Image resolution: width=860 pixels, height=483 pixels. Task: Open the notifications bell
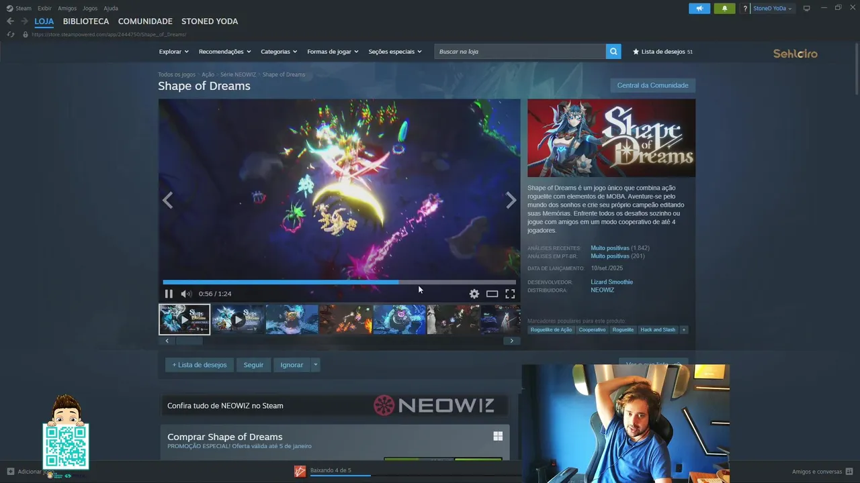724,9
